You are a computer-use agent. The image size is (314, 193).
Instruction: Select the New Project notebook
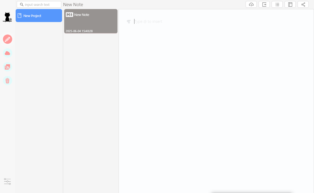[x=39, y=15]
